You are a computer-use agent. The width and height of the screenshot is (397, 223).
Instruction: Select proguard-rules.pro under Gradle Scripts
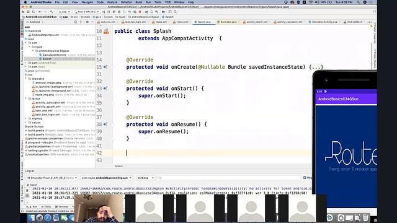coord(38,142)
